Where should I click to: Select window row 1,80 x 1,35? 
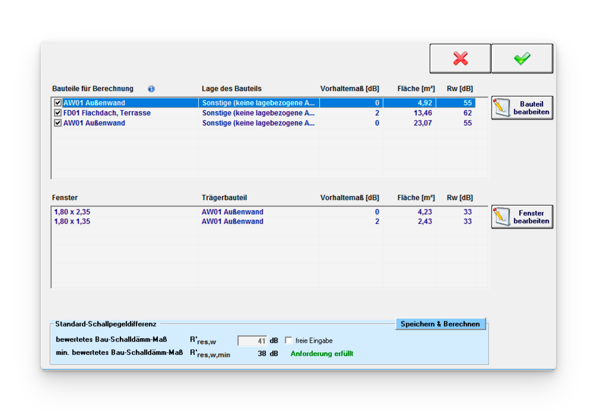pyautogui.click(x=72, y=221)
